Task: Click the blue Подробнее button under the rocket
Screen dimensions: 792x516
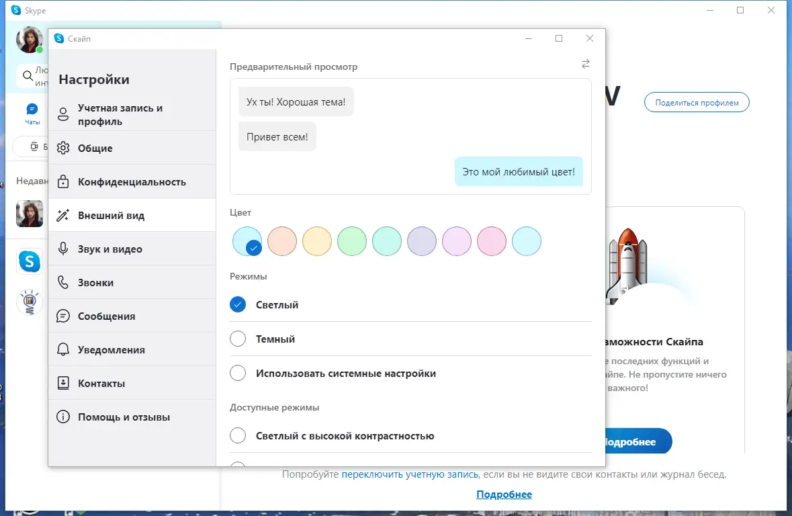Action: click(x=638, y=441)
